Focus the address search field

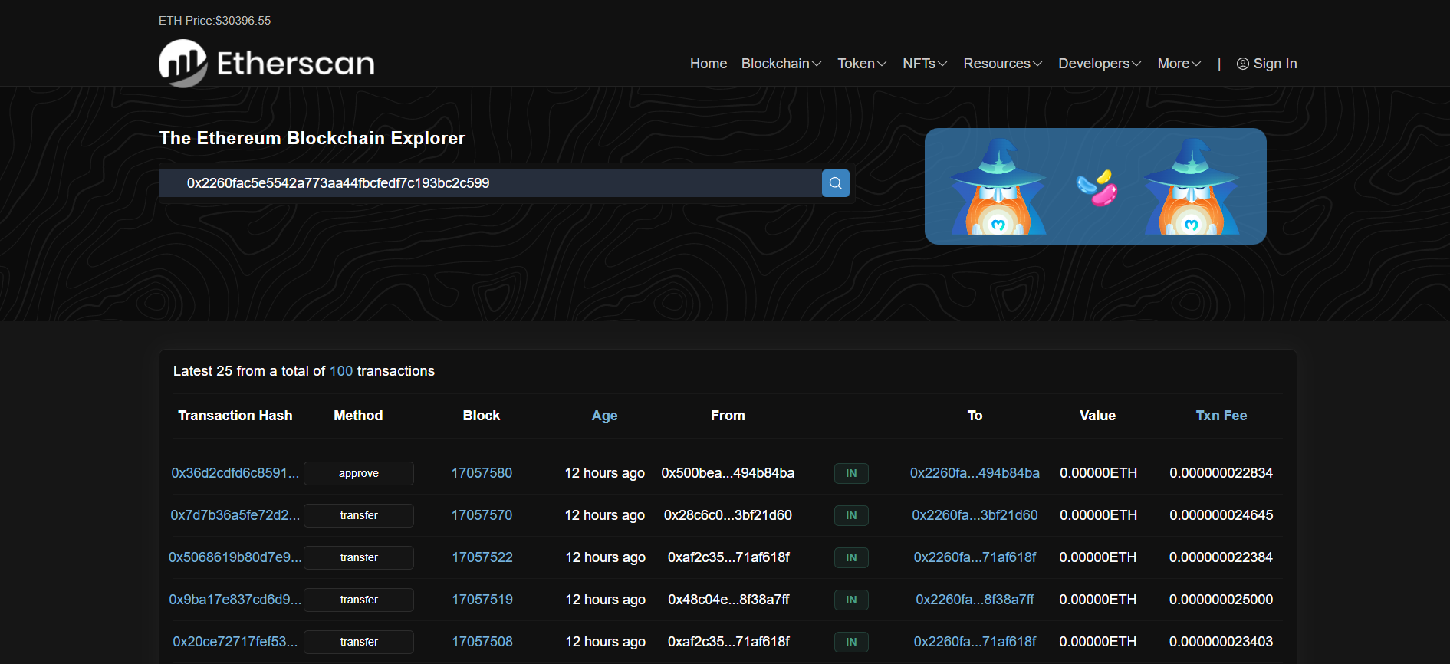[x=491, y=183]
